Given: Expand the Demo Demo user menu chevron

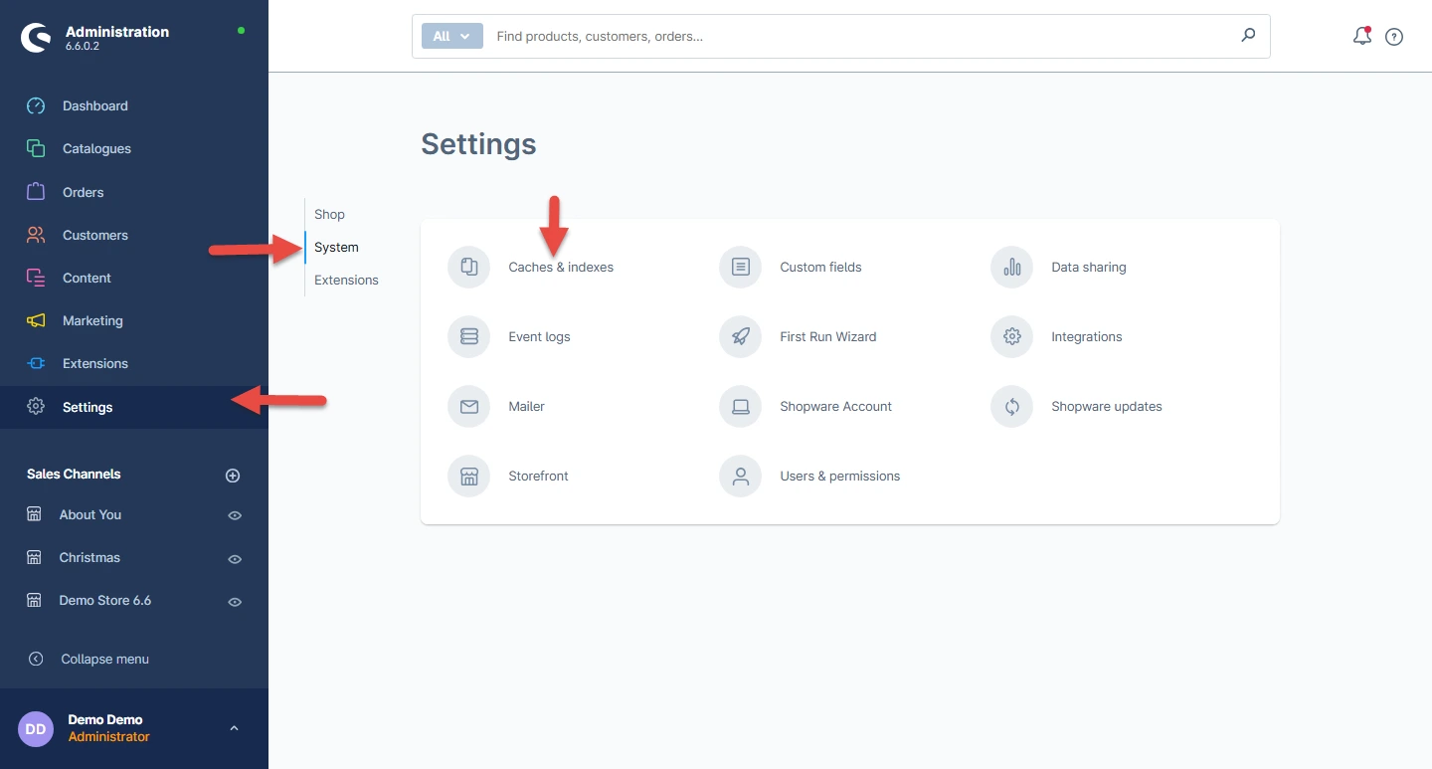Looking at the screenshot, I should [x=234, y=728].
